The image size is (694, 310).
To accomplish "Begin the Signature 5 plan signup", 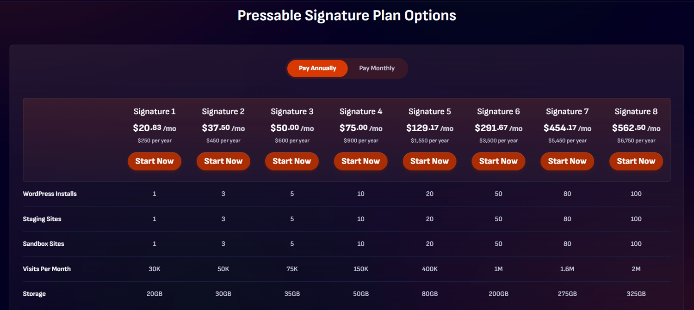I will coord(429,161).
